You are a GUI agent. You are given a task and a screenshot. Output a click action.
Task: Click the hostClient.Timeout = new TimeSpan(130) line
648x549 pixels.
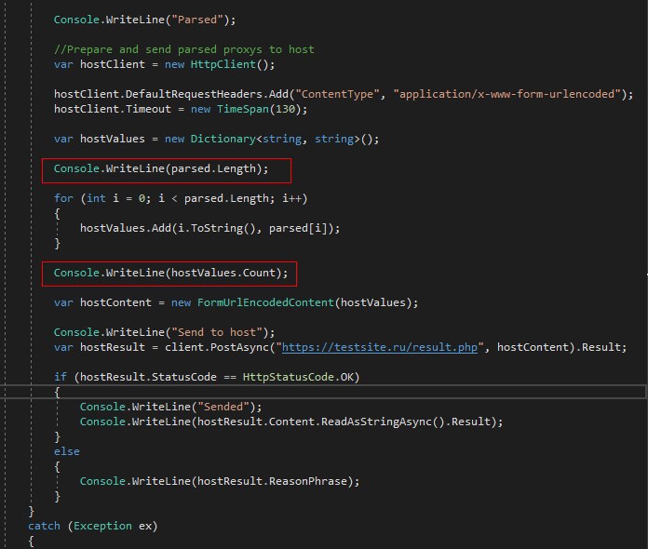click(x=181, y=109)
